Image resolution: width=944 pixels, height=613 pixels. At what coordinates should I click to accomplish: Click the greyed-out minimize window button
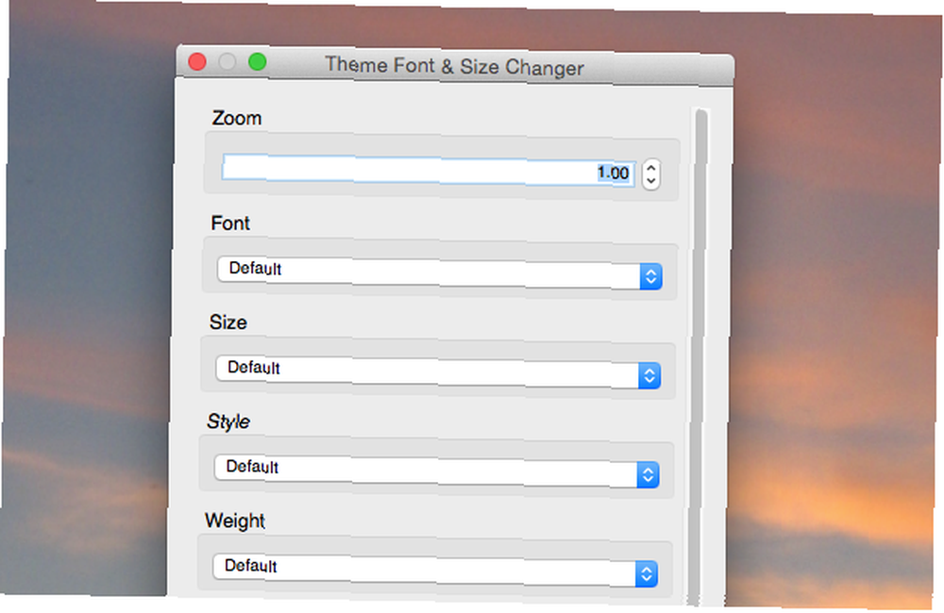point(227,61)
